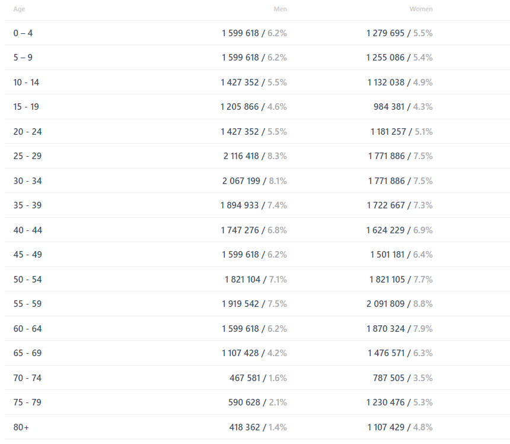
Task: Click the 80+ age group label
Action: tap(21, 427)
